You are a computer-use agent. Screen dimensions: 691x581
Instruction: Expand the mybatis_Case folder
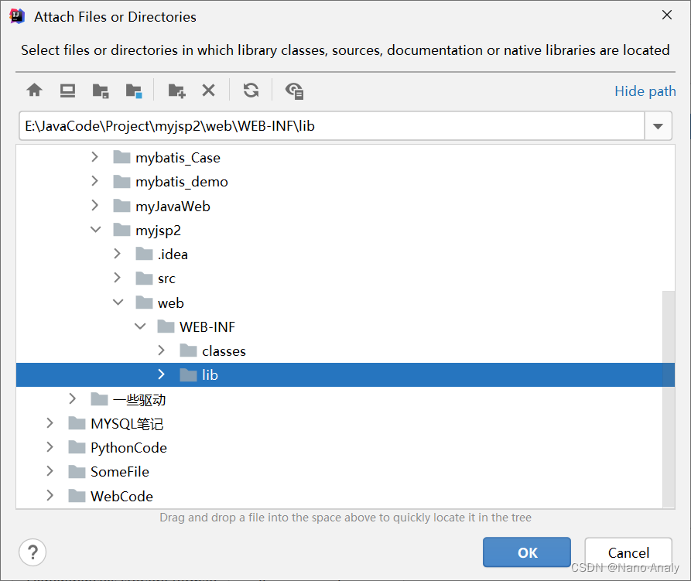coord(94,157)
